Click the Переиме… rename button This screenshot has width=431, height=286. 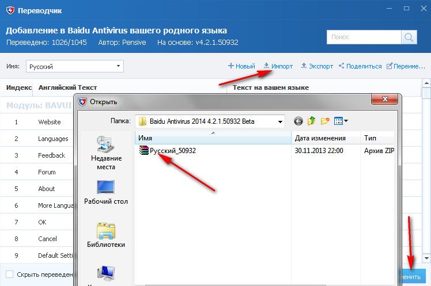tap(406, 66)
